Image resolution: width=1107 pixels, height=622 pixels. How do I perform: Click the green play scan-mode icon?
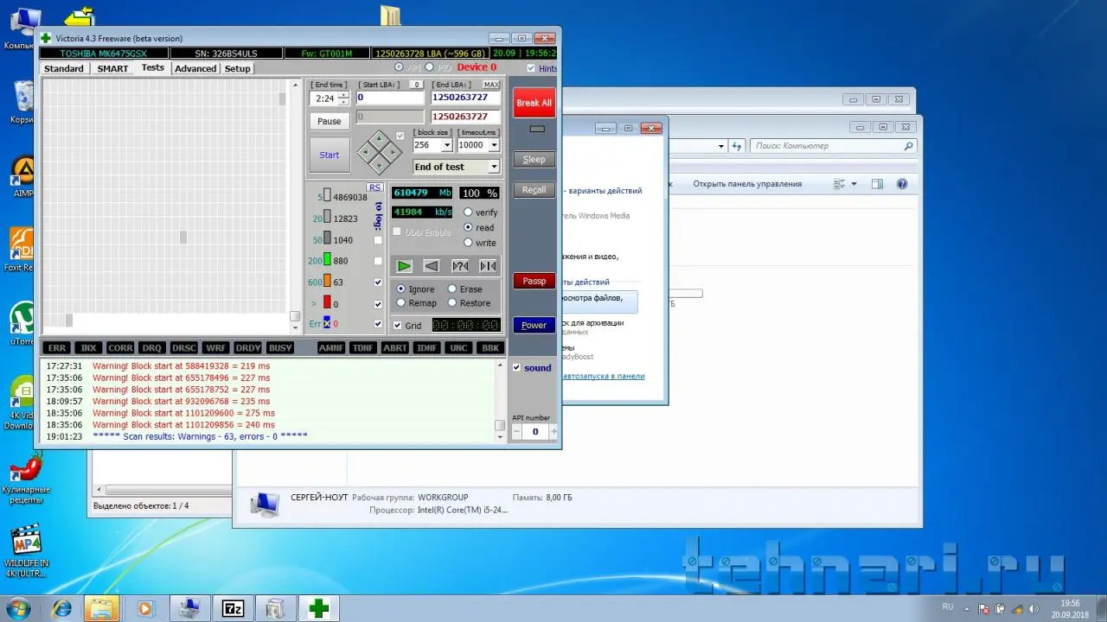[x=404, y=266]
